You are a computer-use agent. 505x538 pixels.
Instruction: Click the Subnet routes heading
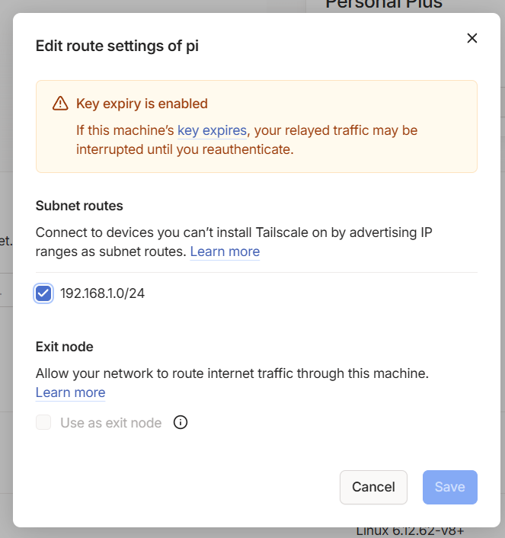tap(79, 206)
